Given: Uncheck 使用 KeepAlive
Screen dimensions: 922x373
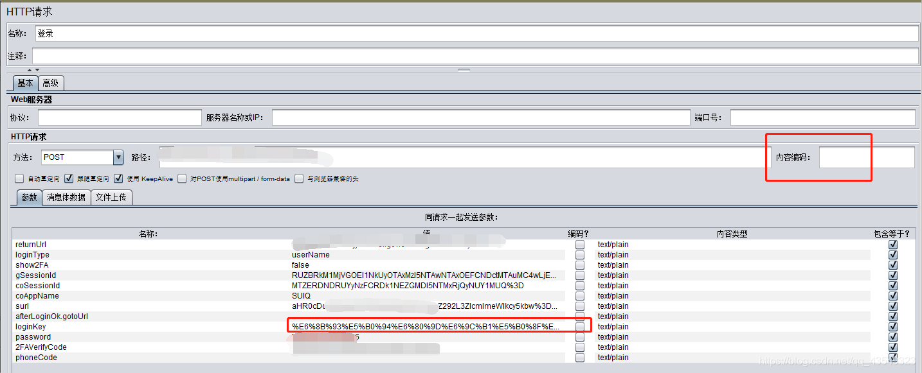Looking at the screenshot, I should pos(118,178).
